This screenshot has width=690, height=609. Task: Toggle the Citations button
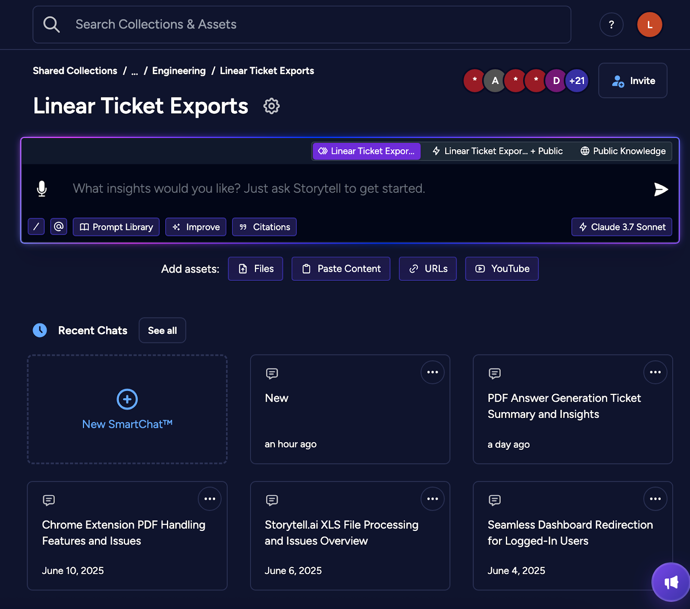[x=264, y=227]
